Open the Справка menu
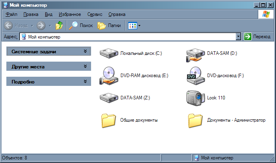Image resolution: width=276 pixels, height=163 pixels. [x=117, y=14]
